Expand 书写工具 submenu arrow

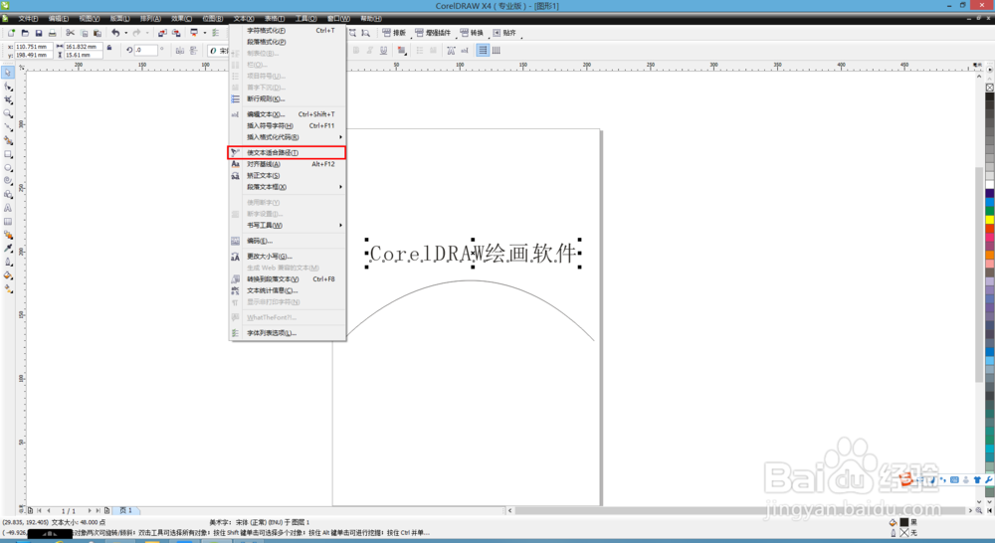tap(340, 225)
